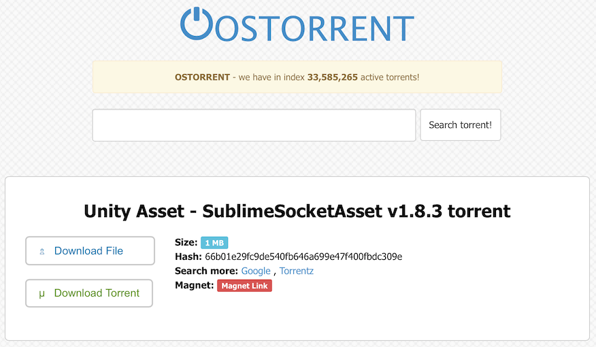Click the hash value 66b01e29fc9de540fb646a699e47f400fbdc309e

(x=303, y=257)
